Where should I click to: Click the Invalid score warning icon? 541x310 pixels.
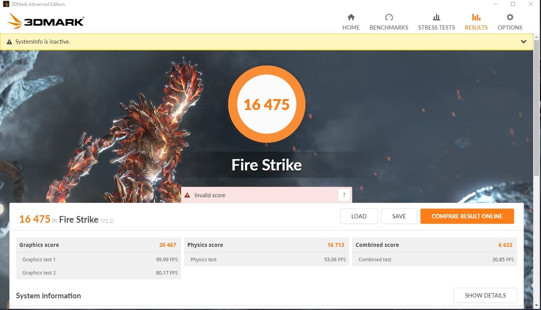coord(187,195)
